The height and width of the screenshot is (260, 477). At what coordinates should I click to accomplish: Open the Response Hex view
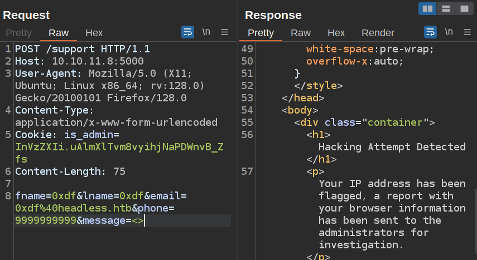(336, 33)
